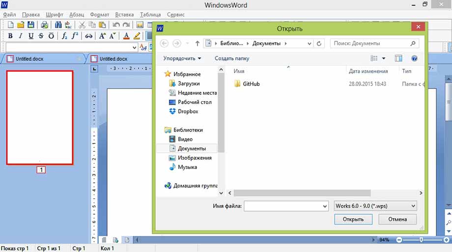452x252 pixels.
Task: Click the Отмена button
Action: [397, 219]
